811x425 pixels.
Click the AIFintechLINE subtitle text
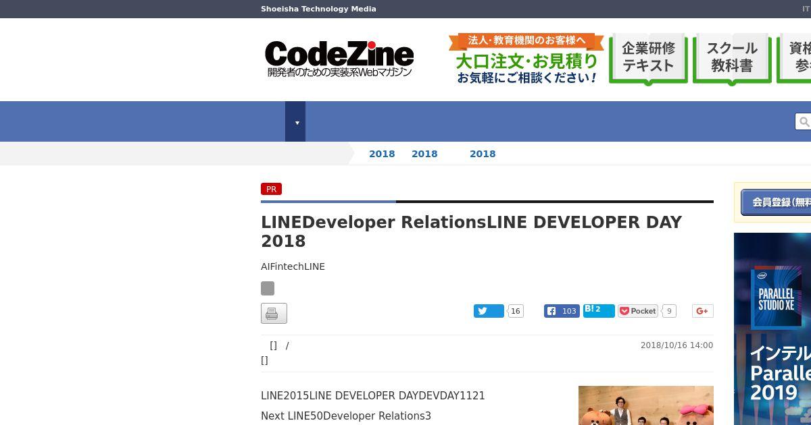(x=293, y=266)
